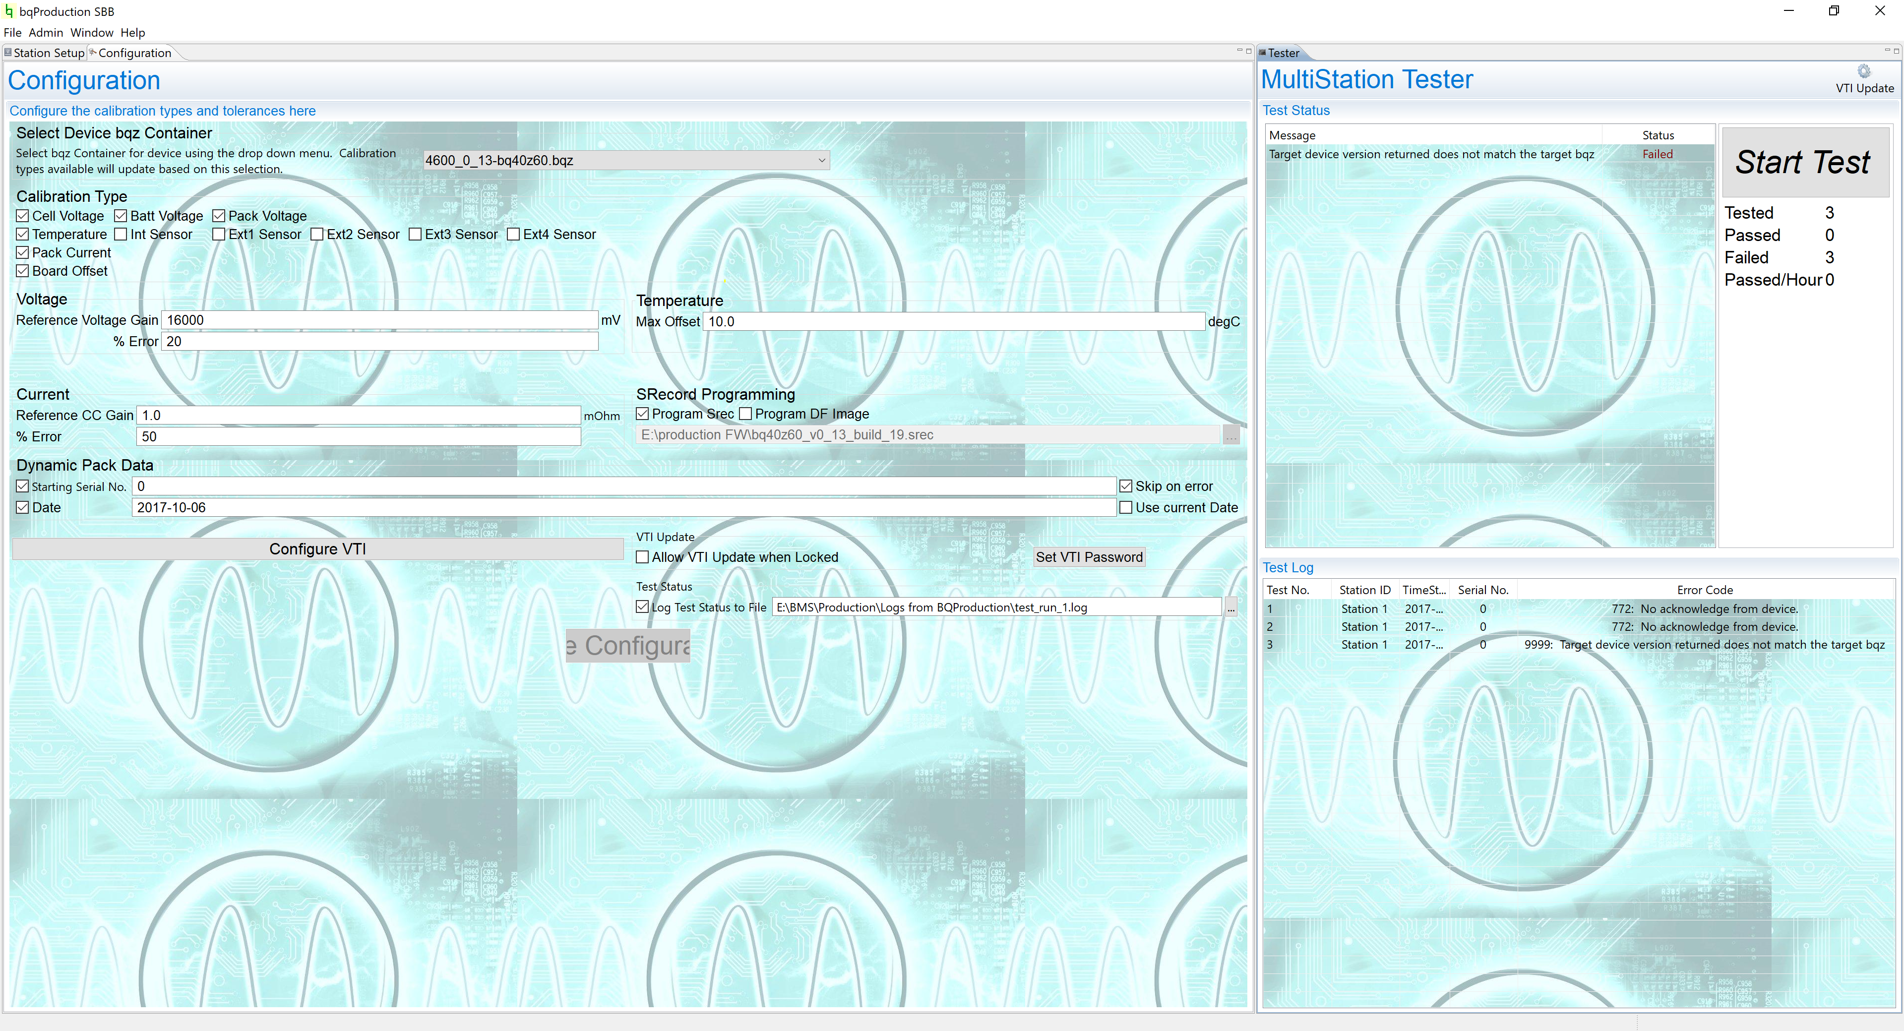Uncheck the Date checkbox

point(23,508)
